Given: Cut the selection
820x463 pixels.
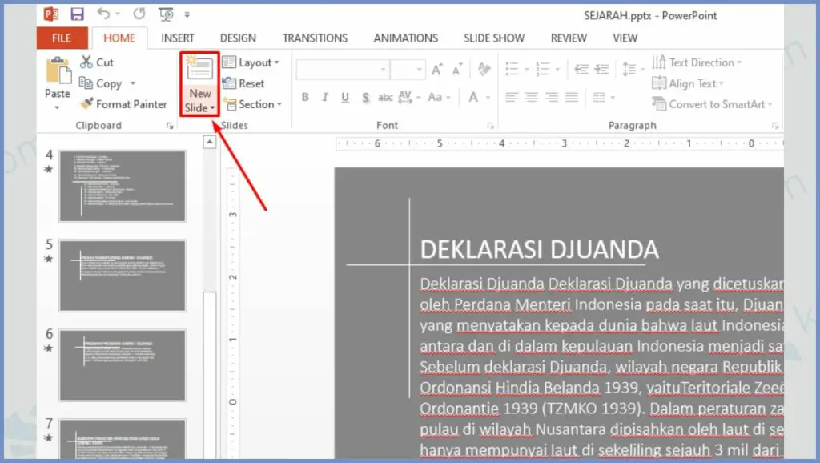Looking at the screenshot, I should pos(97,62).
